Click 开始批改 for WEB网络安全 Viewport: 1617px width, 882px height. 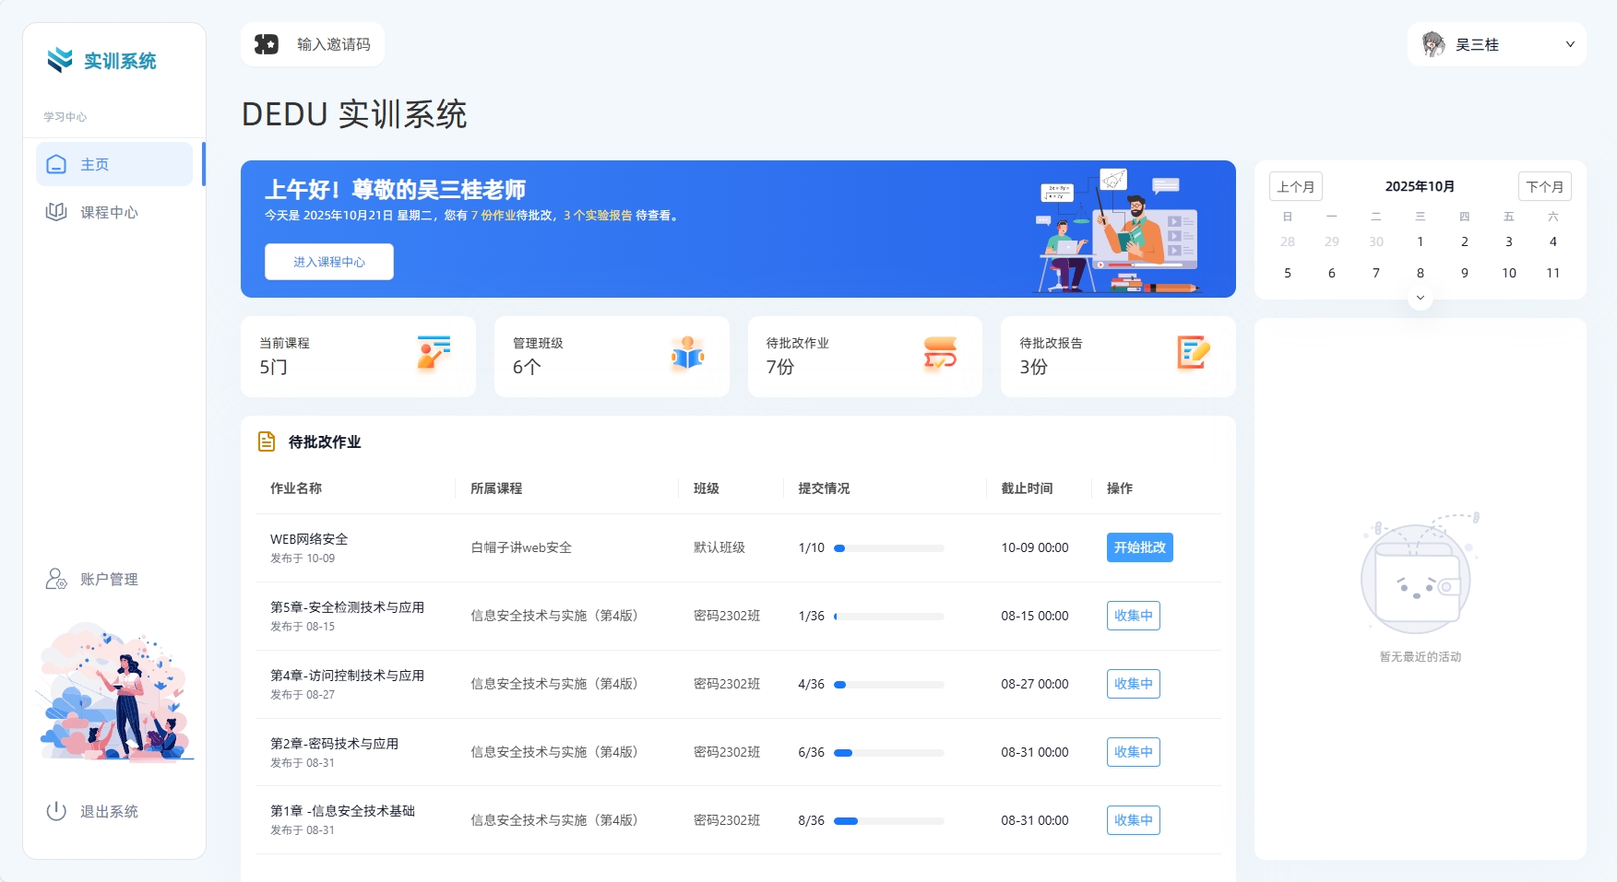pos(1139,547)
